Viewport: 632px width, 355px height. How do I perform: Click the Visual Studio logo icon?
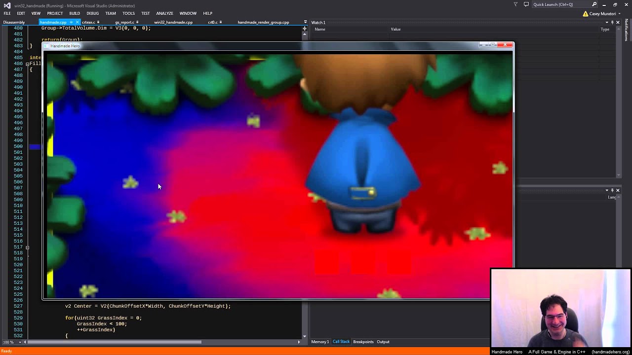(7, 4)
